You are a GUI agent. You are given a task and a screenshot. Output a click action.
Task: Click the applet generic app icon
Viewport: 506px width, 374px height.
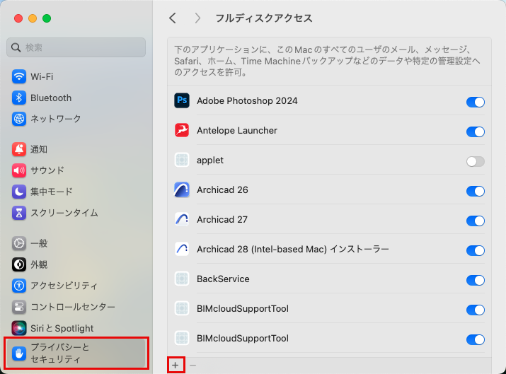click(182, 160)
